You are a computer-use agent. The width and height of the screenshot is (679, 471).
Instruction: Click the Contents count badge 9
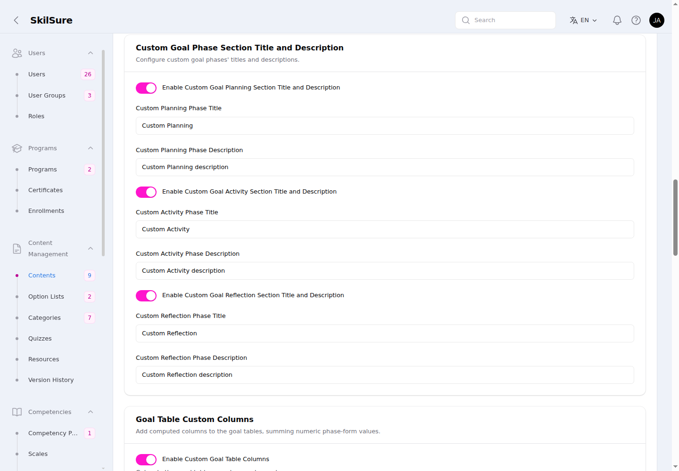pyautogui.click(x=90, y=276)
